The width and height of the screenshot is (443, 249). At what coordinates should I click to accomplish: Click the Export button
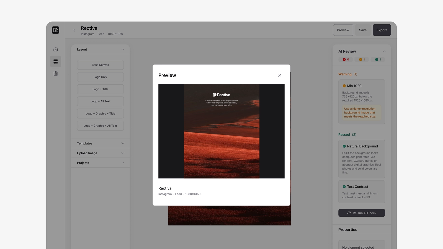(x=382, y=30)
